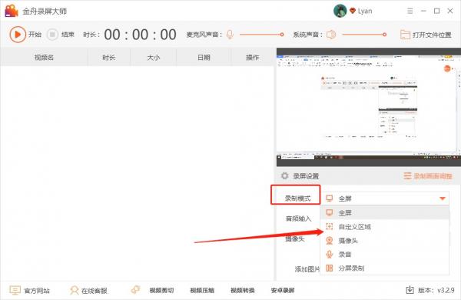Click the screen preview thumbnail
461x300 pixels.
[x=368, y=107]
